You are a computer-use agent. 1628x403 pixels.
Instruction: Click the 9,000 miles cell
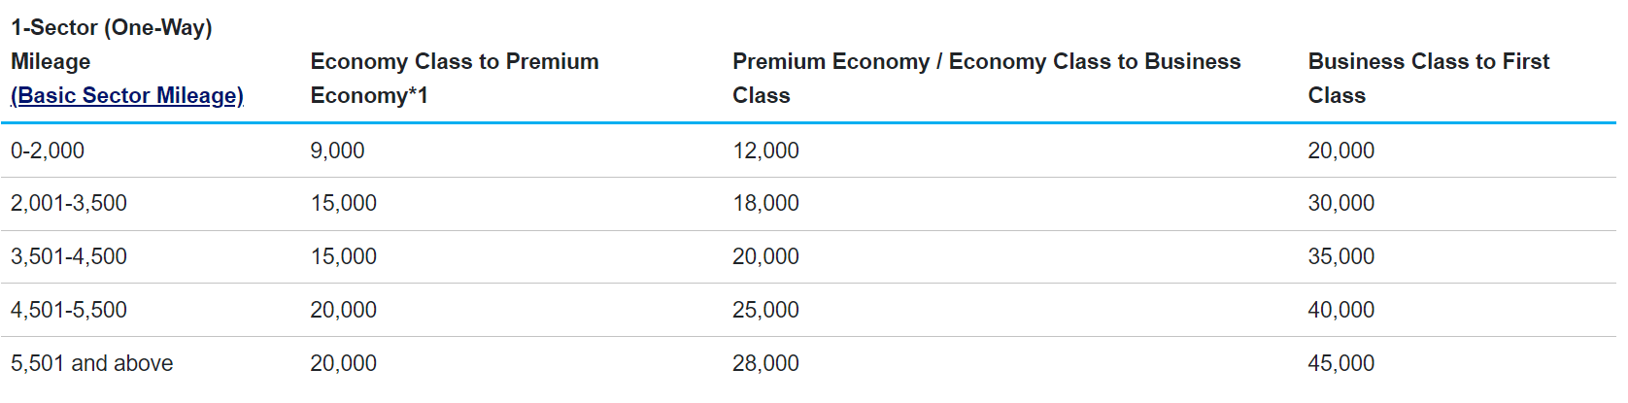click(x=337, y=151)
